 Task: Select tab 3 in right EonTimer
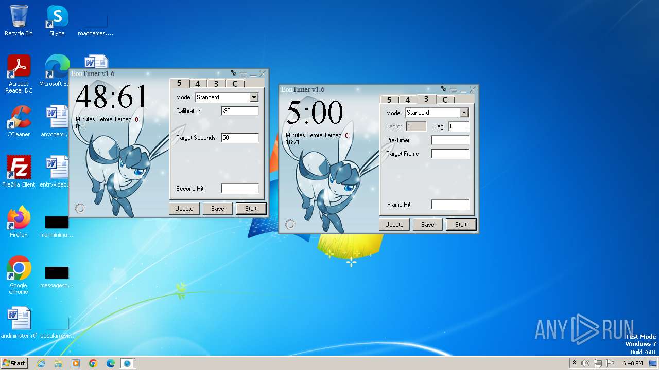click(x=426, y=99)
